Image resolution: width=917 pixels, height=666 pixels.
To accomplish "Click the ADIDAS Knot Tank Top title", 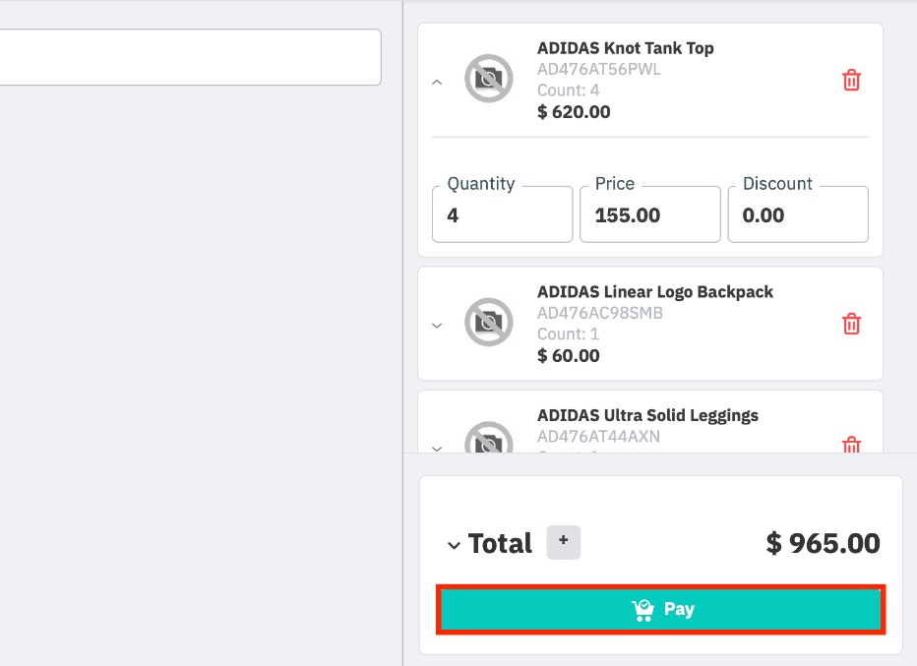I will pyautogui.click(x=626, y=48).
